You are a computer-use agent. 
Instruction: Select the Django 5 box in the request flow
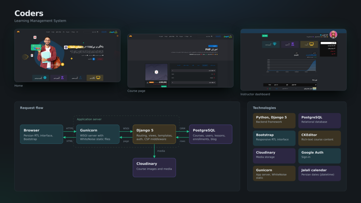[x=154, y=134]
